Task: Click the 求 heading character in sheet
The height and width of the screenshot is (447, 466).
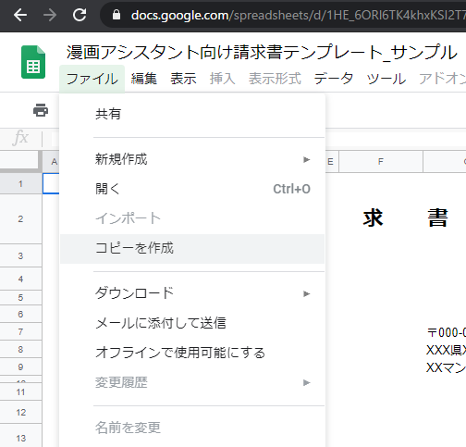Action: click(373, 217)
